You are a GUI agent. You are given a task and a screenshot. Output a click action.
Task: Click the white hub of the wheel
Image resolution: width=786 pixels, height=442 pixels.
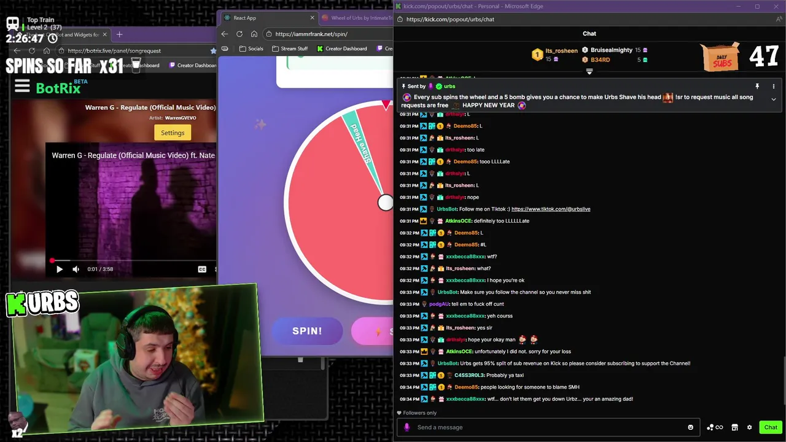tap(386, 203)
